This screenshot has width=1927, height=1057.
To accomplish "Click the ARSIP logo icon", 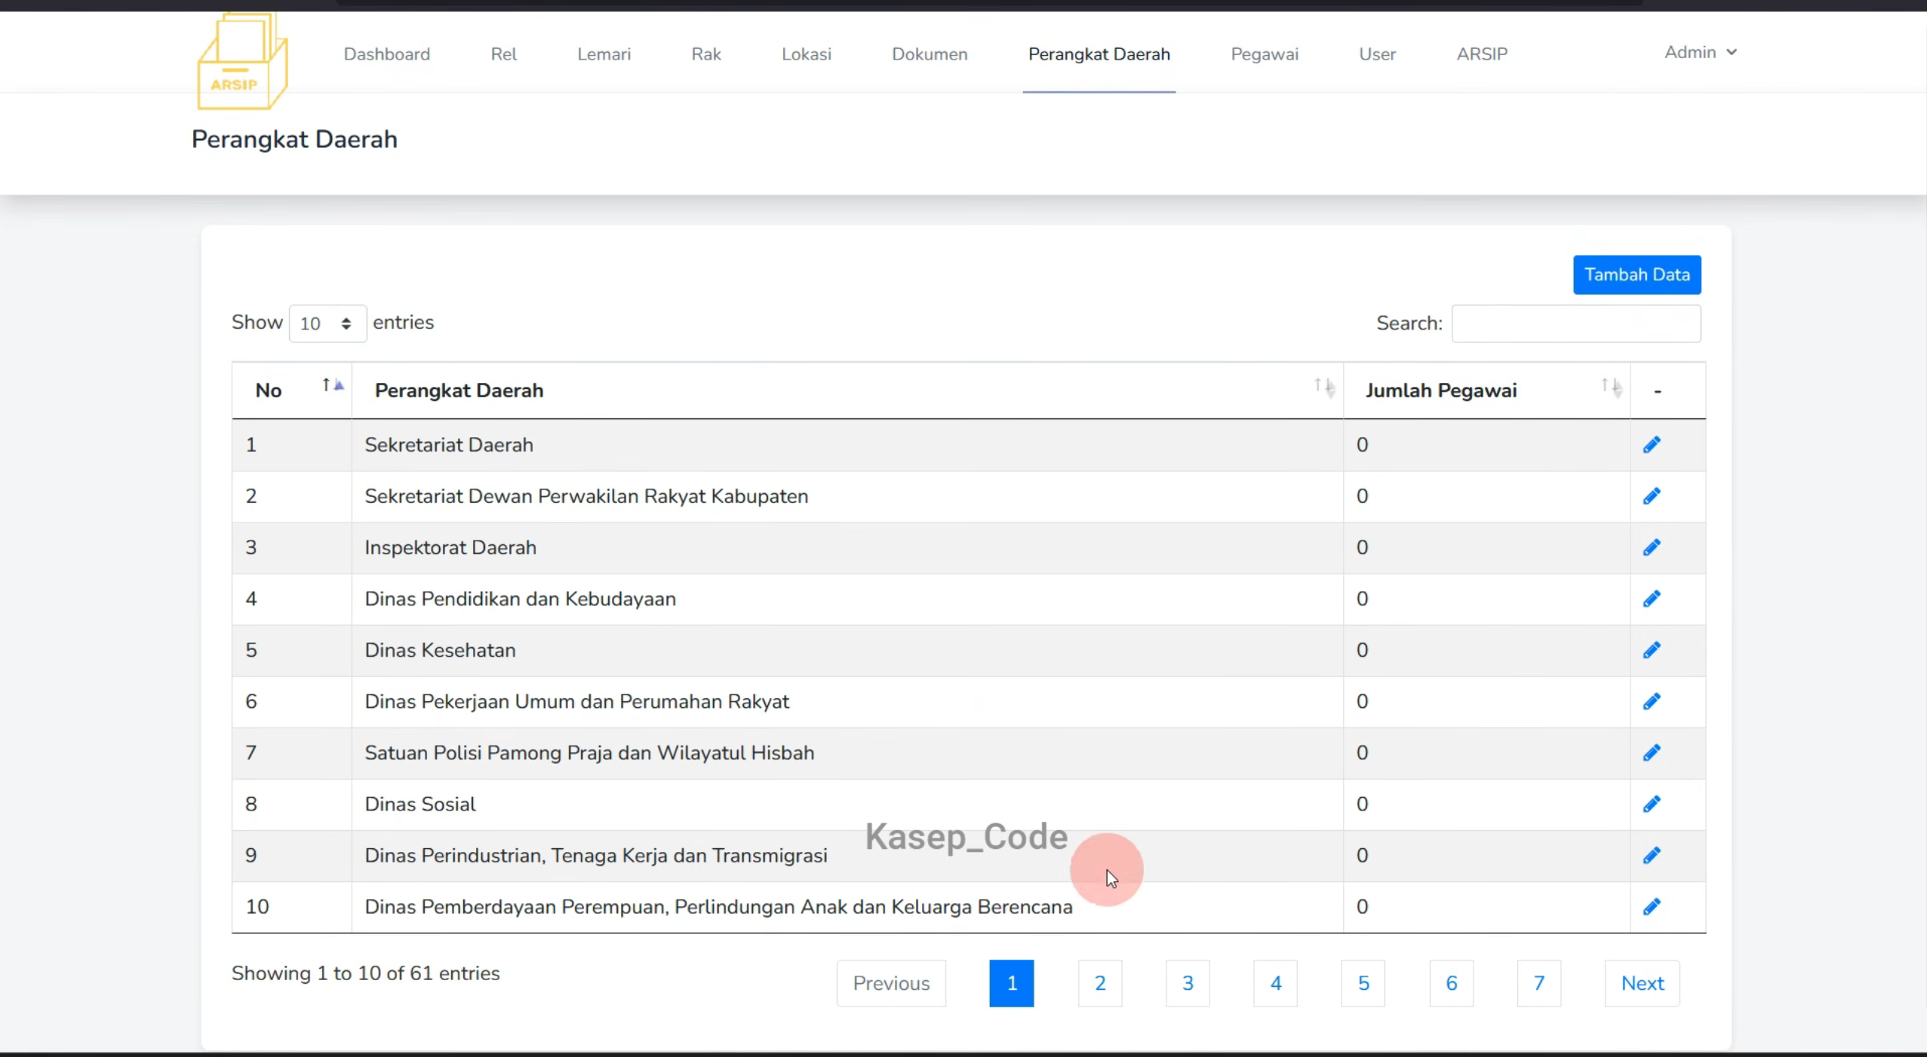I will point(242,62).
